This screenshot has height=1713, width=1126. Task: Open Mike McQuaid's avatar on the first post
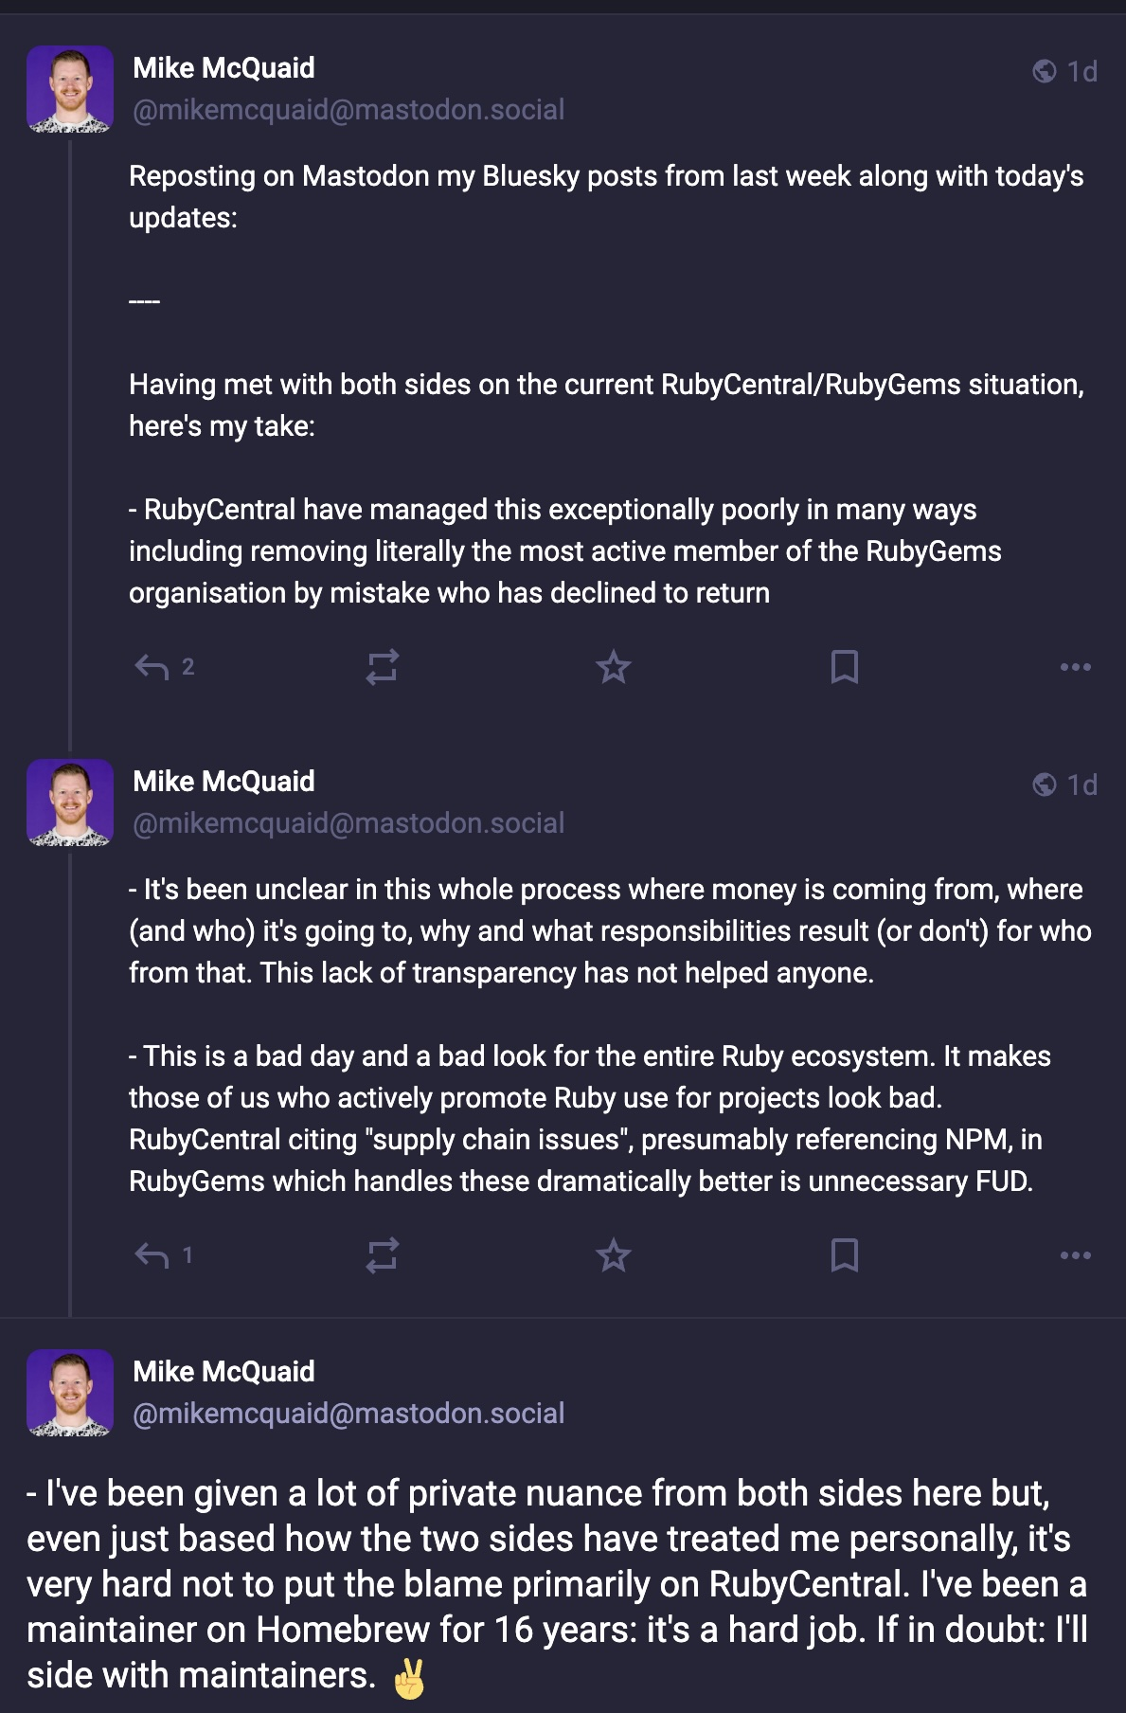[x=70, y=89]
